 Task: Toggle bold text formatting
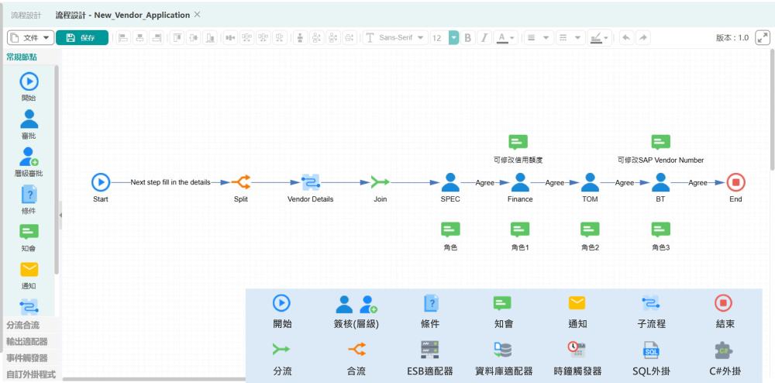pos(467,38)
